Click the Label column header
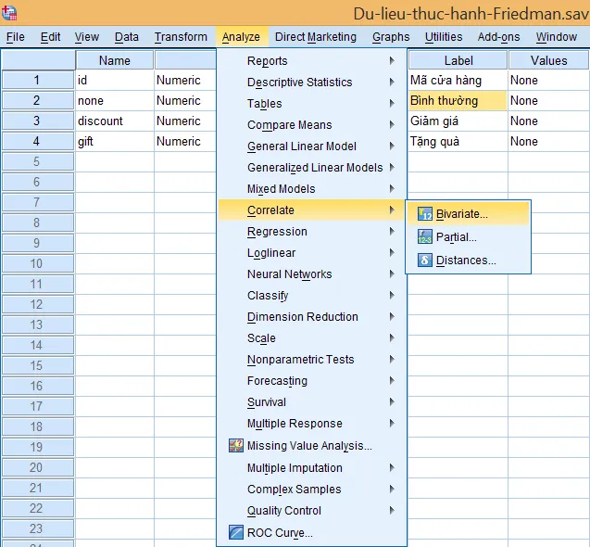This screenshot has width=590, height=547. click(458, 60)
